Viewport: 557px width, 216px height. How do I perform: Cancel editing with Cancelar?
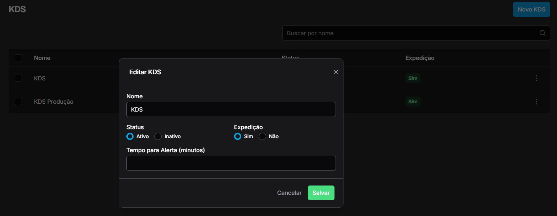pyautogui.click(x=289, y=193)
